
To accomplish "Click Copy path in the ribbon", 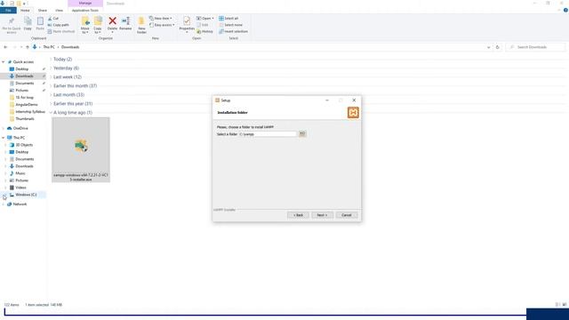I will pos(58,25).
